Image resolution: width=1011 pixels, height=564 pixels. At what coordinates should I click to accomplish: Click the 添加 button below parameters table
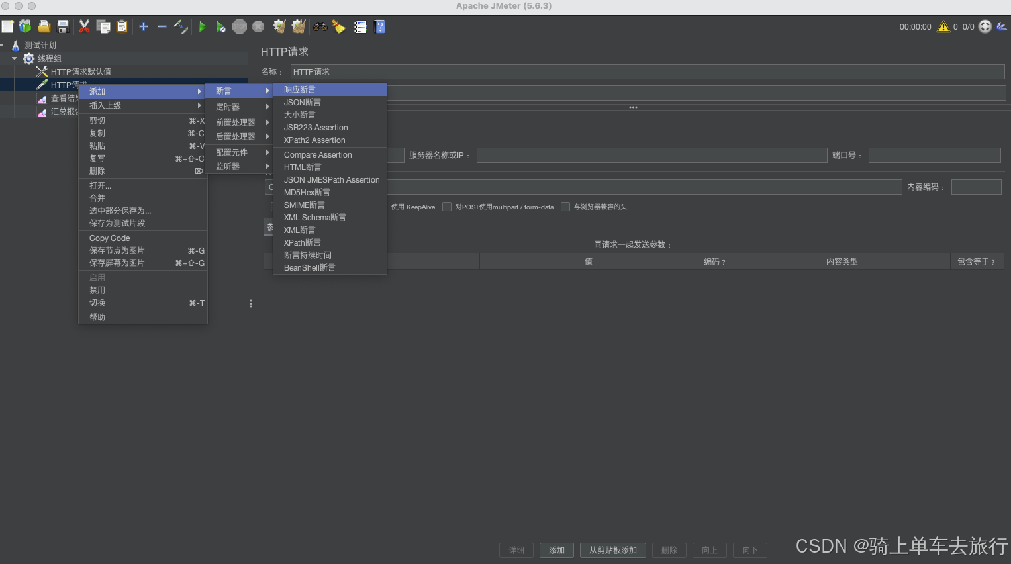(556, 550)
